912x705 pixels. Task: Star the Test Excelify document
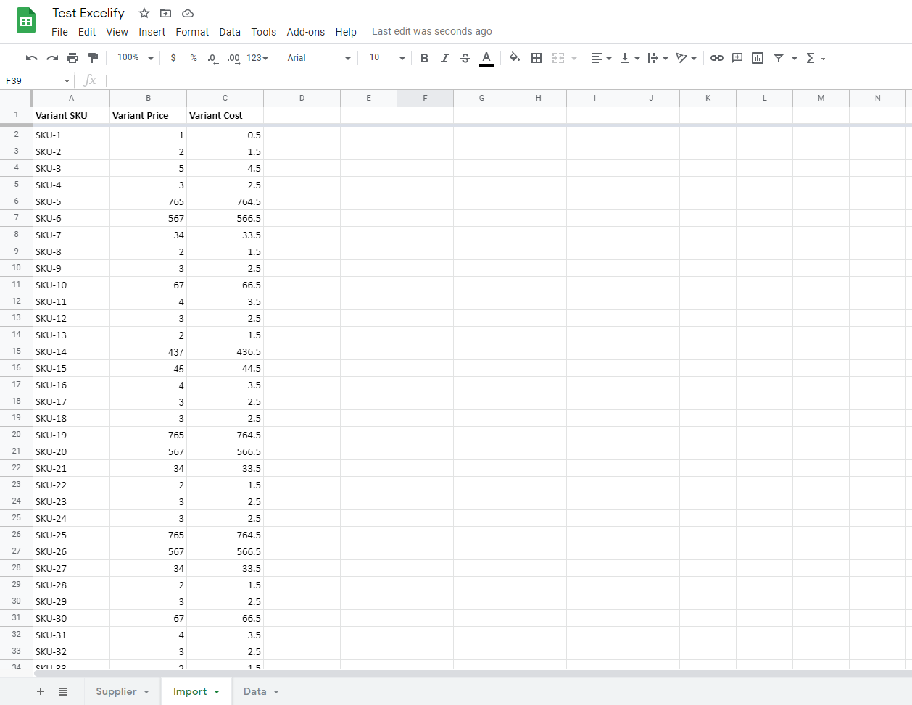click(144, 13)
